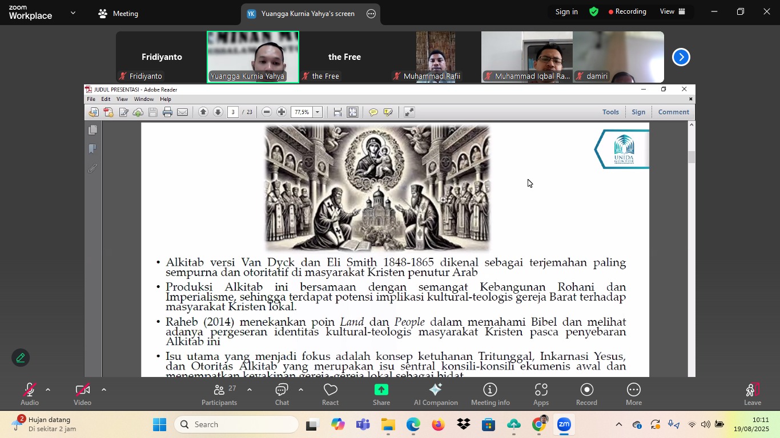Click the create PDF icon in Adobe Reader toolbar
This screenshot has height=438, width=780.
click(108, 112)
